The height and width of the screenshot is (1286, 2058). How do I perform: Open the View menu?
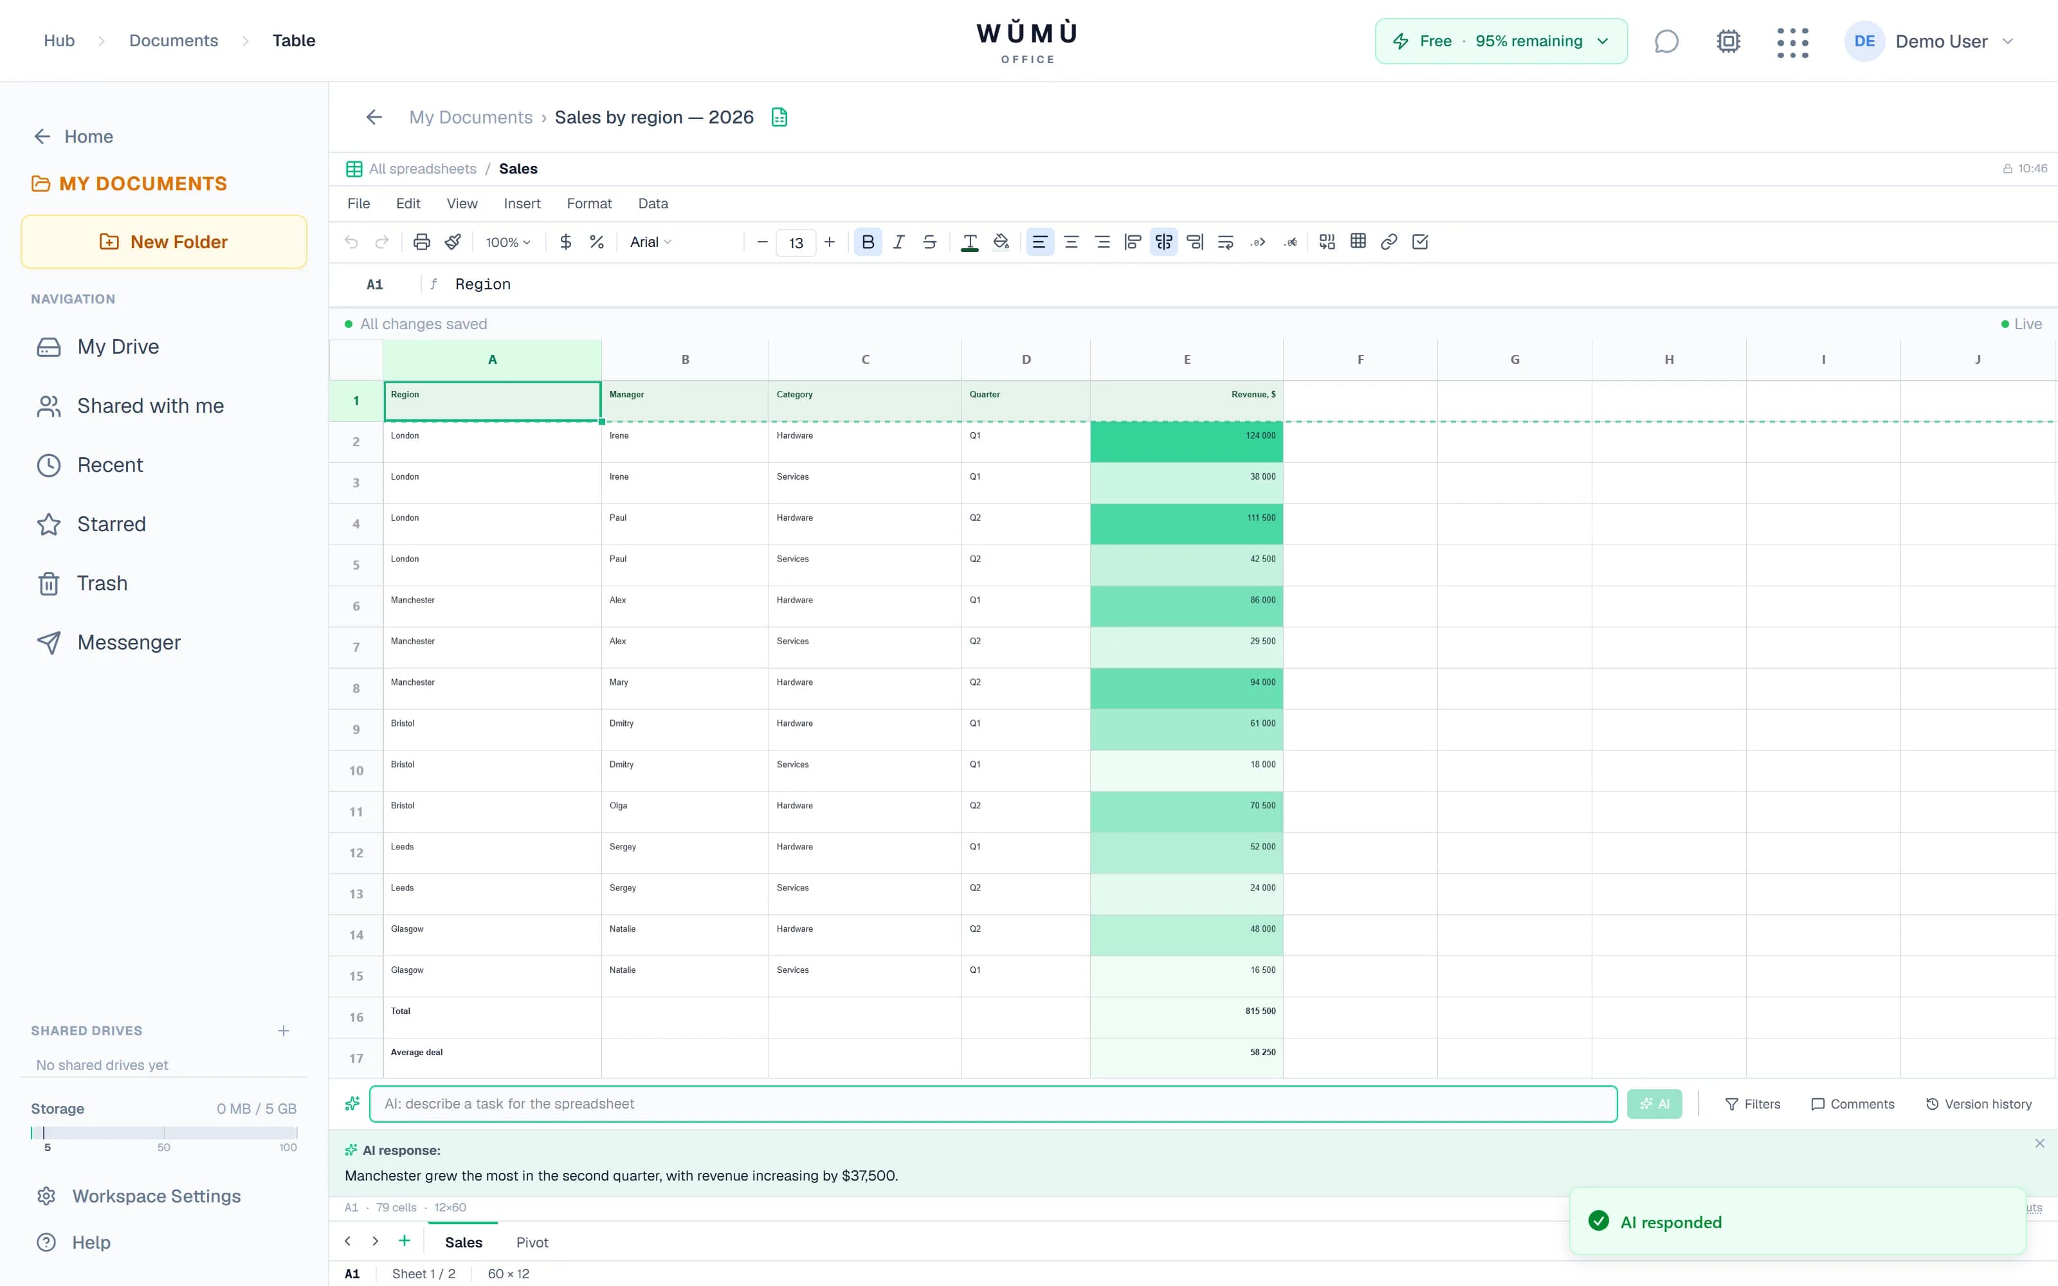pyautogui.click(x=462, y=203)
